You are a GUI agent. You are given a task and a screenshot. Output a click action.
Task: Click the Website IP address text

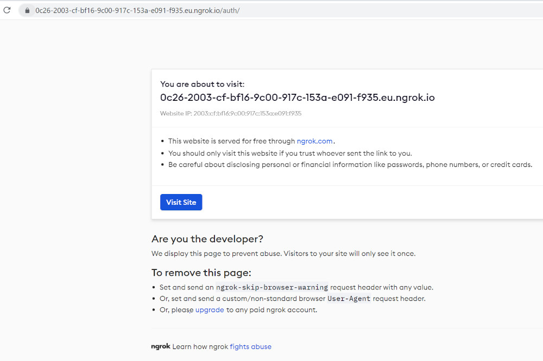click(x=231, y=113)
